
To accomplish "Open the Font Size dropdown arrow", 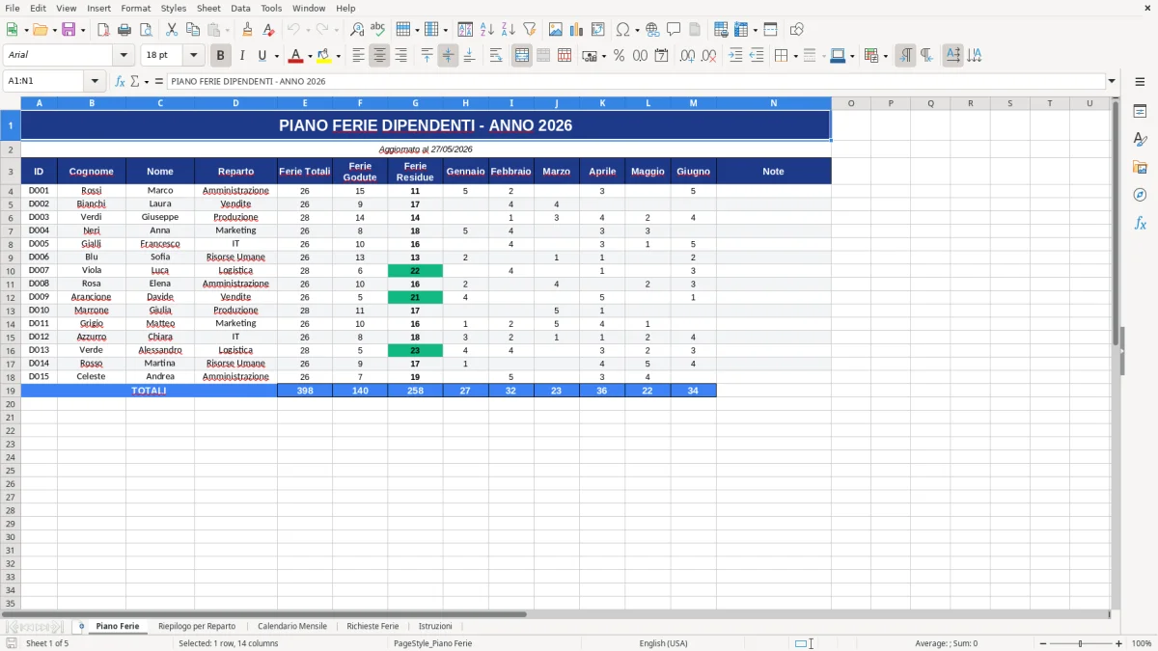I will tap(193, 56).
